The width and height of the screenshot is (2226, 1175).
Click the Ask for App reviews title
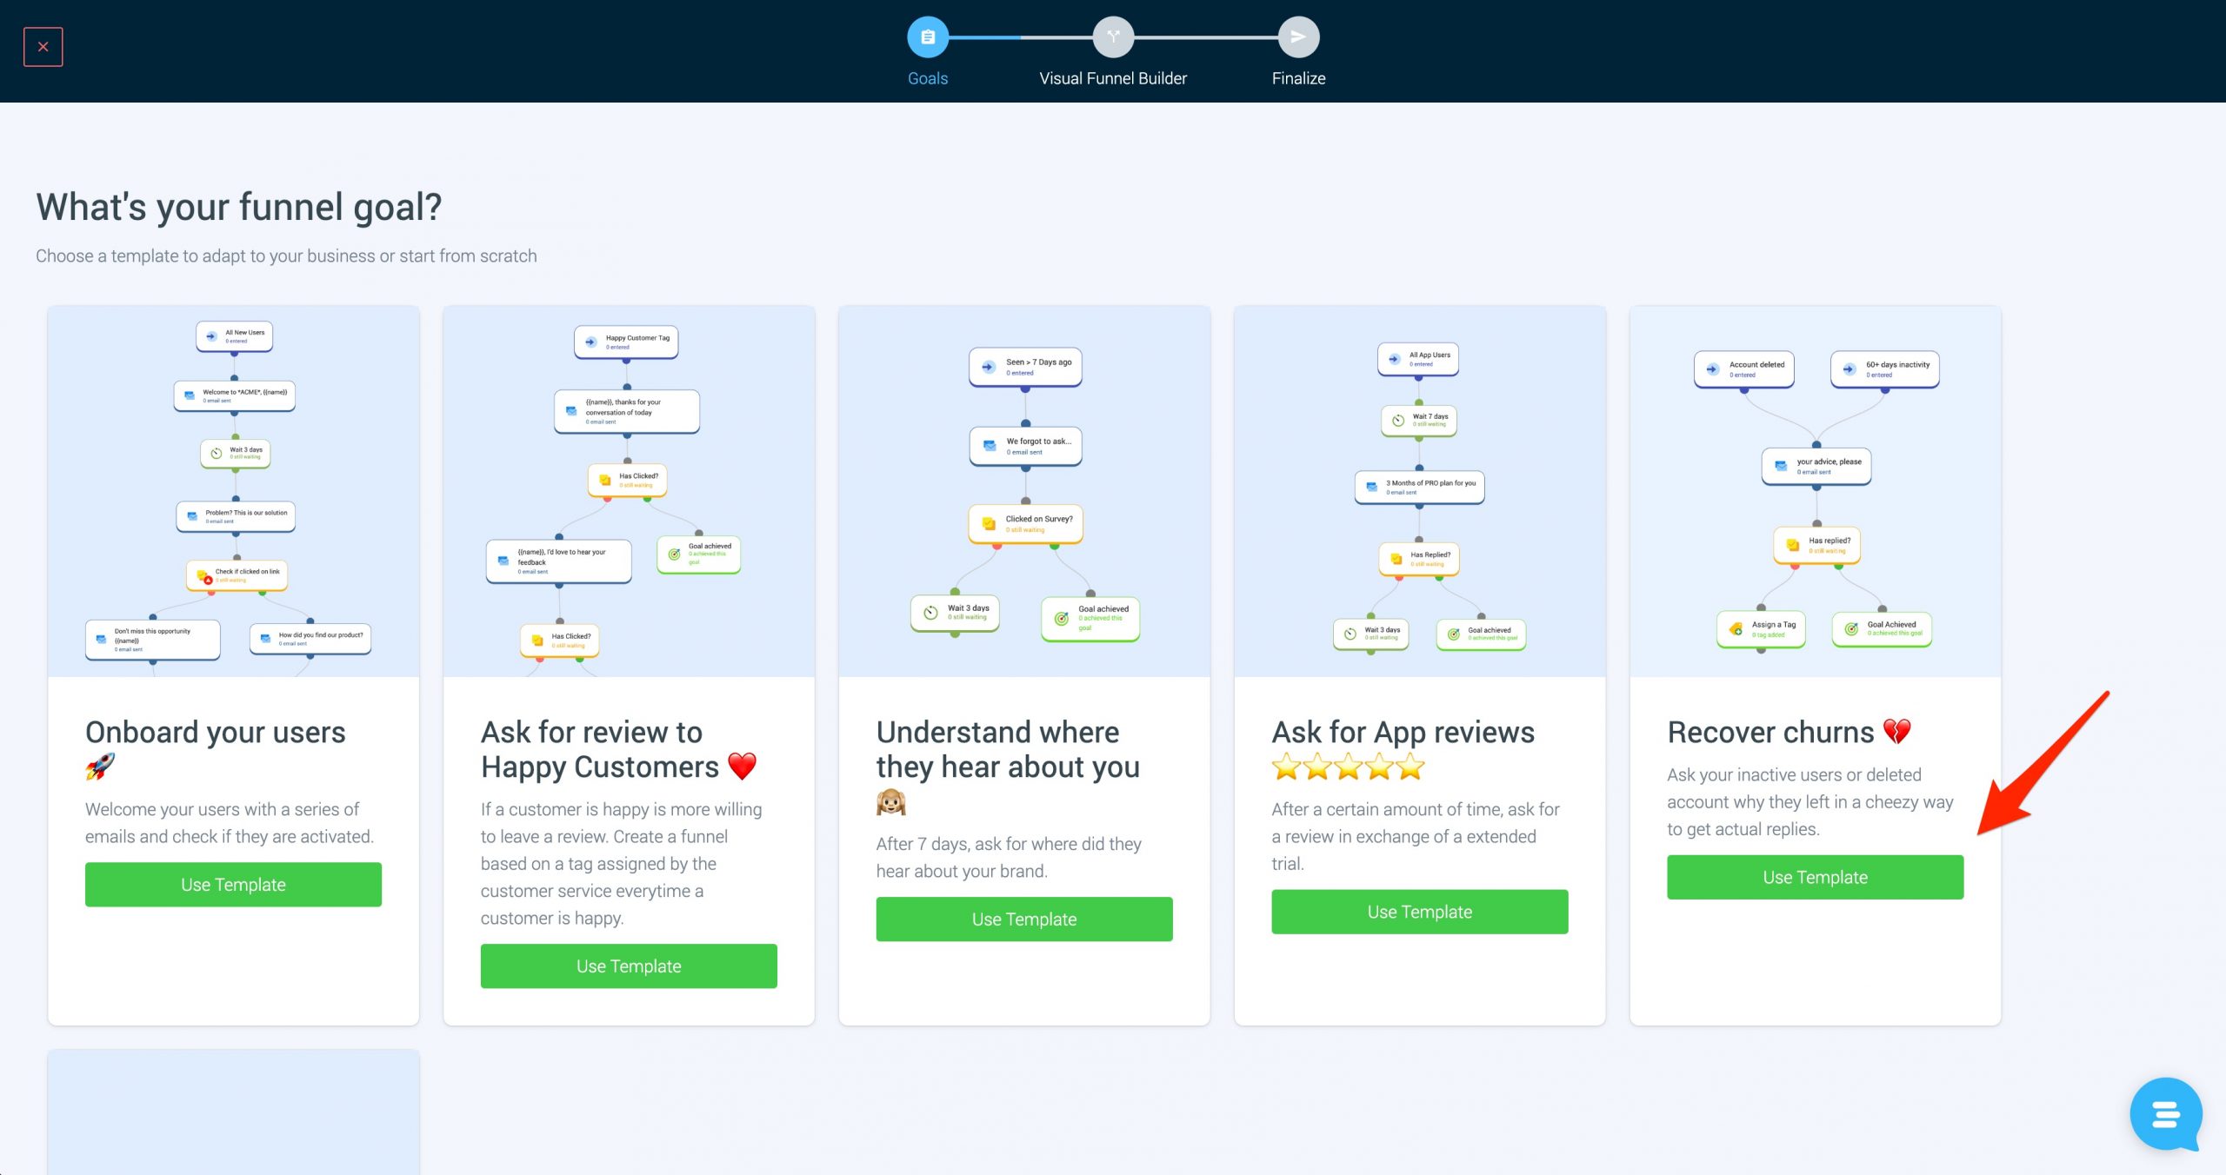[x=1403, y=732]
